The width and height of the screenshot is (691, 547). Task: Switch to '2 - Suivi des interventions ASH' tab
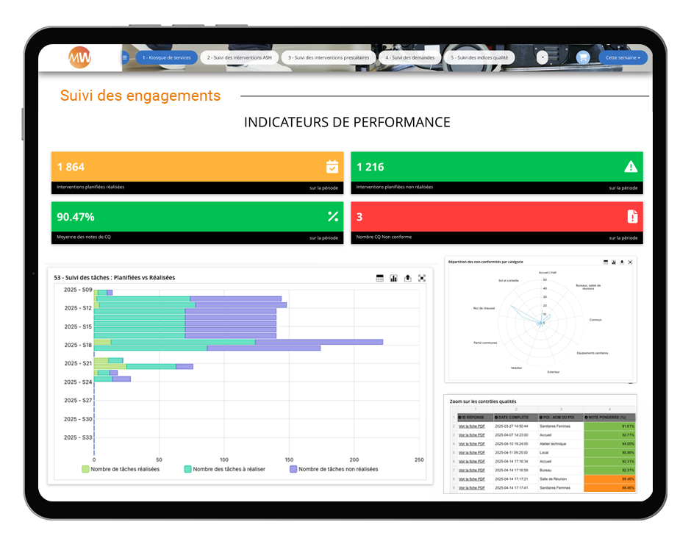tap(239, 57)
